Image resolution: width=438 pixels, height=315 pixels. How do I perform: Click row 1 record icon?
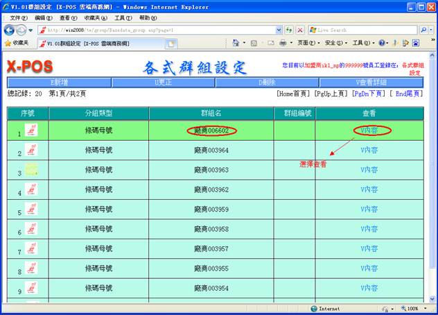point(31,130)
